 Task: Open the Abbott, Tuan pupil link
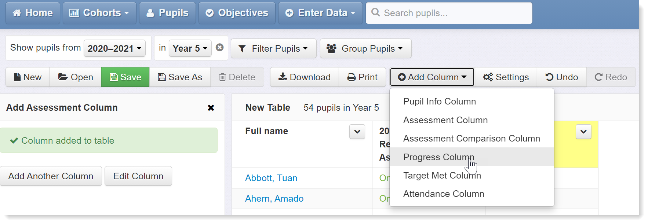click(x=271, y=178)
